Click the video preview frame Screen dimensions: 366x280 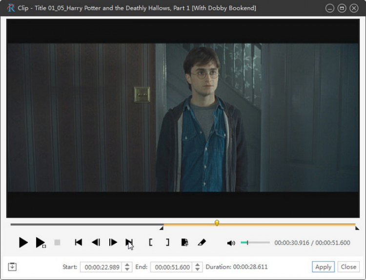(x=183, y=118)
